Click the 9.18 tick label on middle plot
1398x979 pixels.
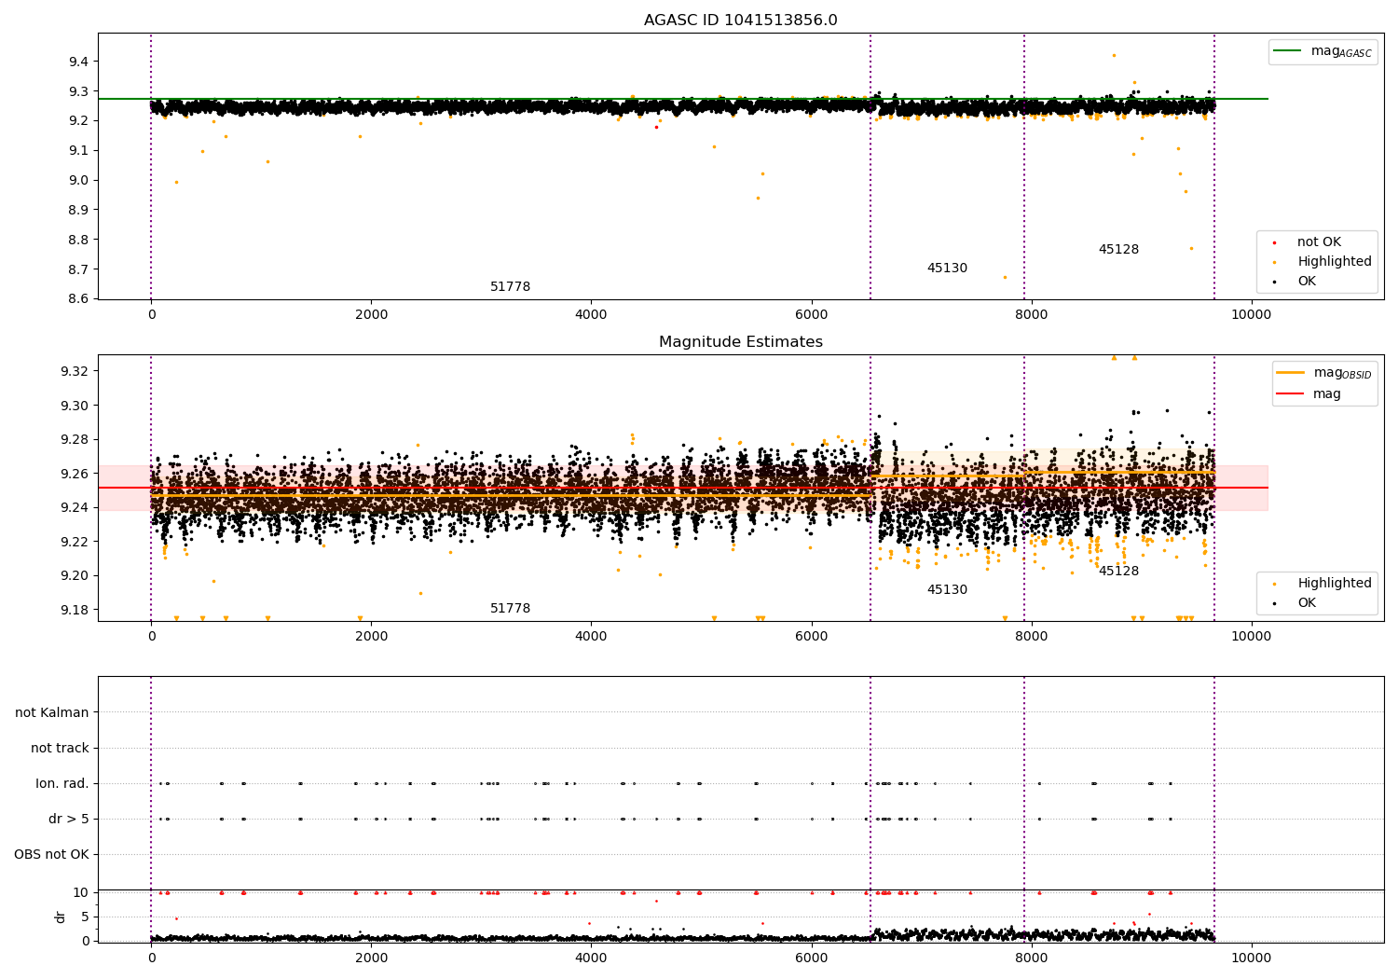(75, 610)
